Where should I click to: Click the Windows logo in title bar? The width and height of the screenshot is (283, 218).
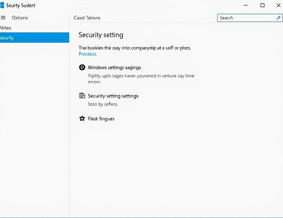2,5
